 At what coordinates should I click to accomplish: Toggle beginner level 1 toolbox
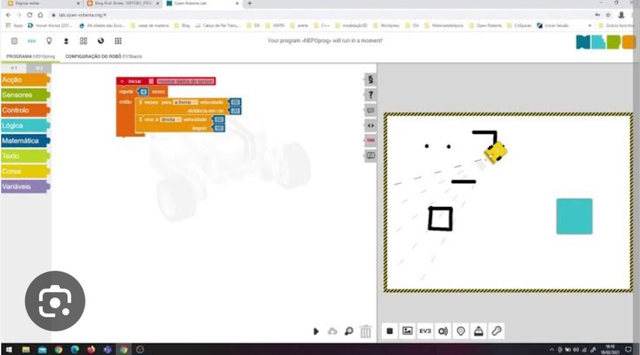(x=13, y=67)
